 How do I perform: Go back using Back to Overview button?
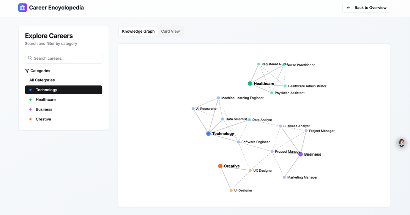click(x=366, y=8)
